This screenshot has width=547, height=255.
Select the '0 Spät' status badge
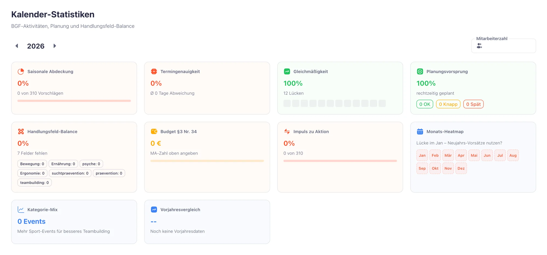point(473,104)
